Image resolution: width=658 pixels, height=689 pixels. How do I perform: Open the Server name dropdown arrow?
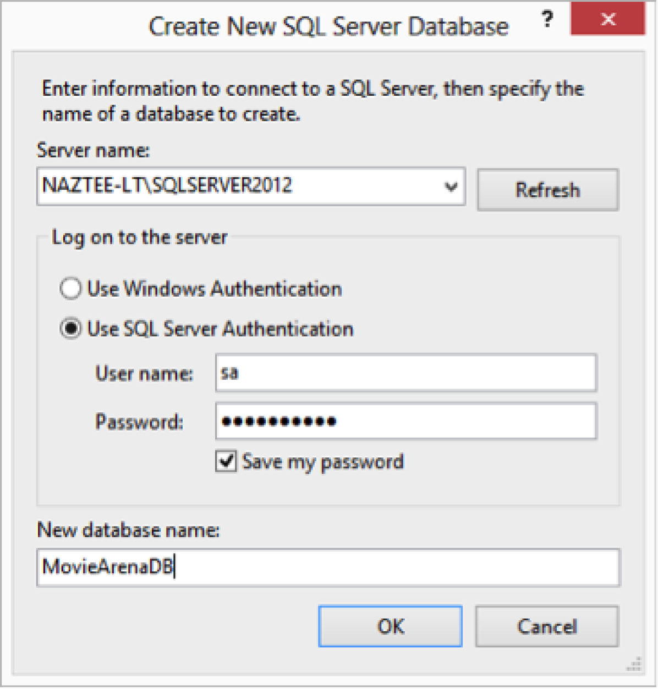[x=451, y=187]
